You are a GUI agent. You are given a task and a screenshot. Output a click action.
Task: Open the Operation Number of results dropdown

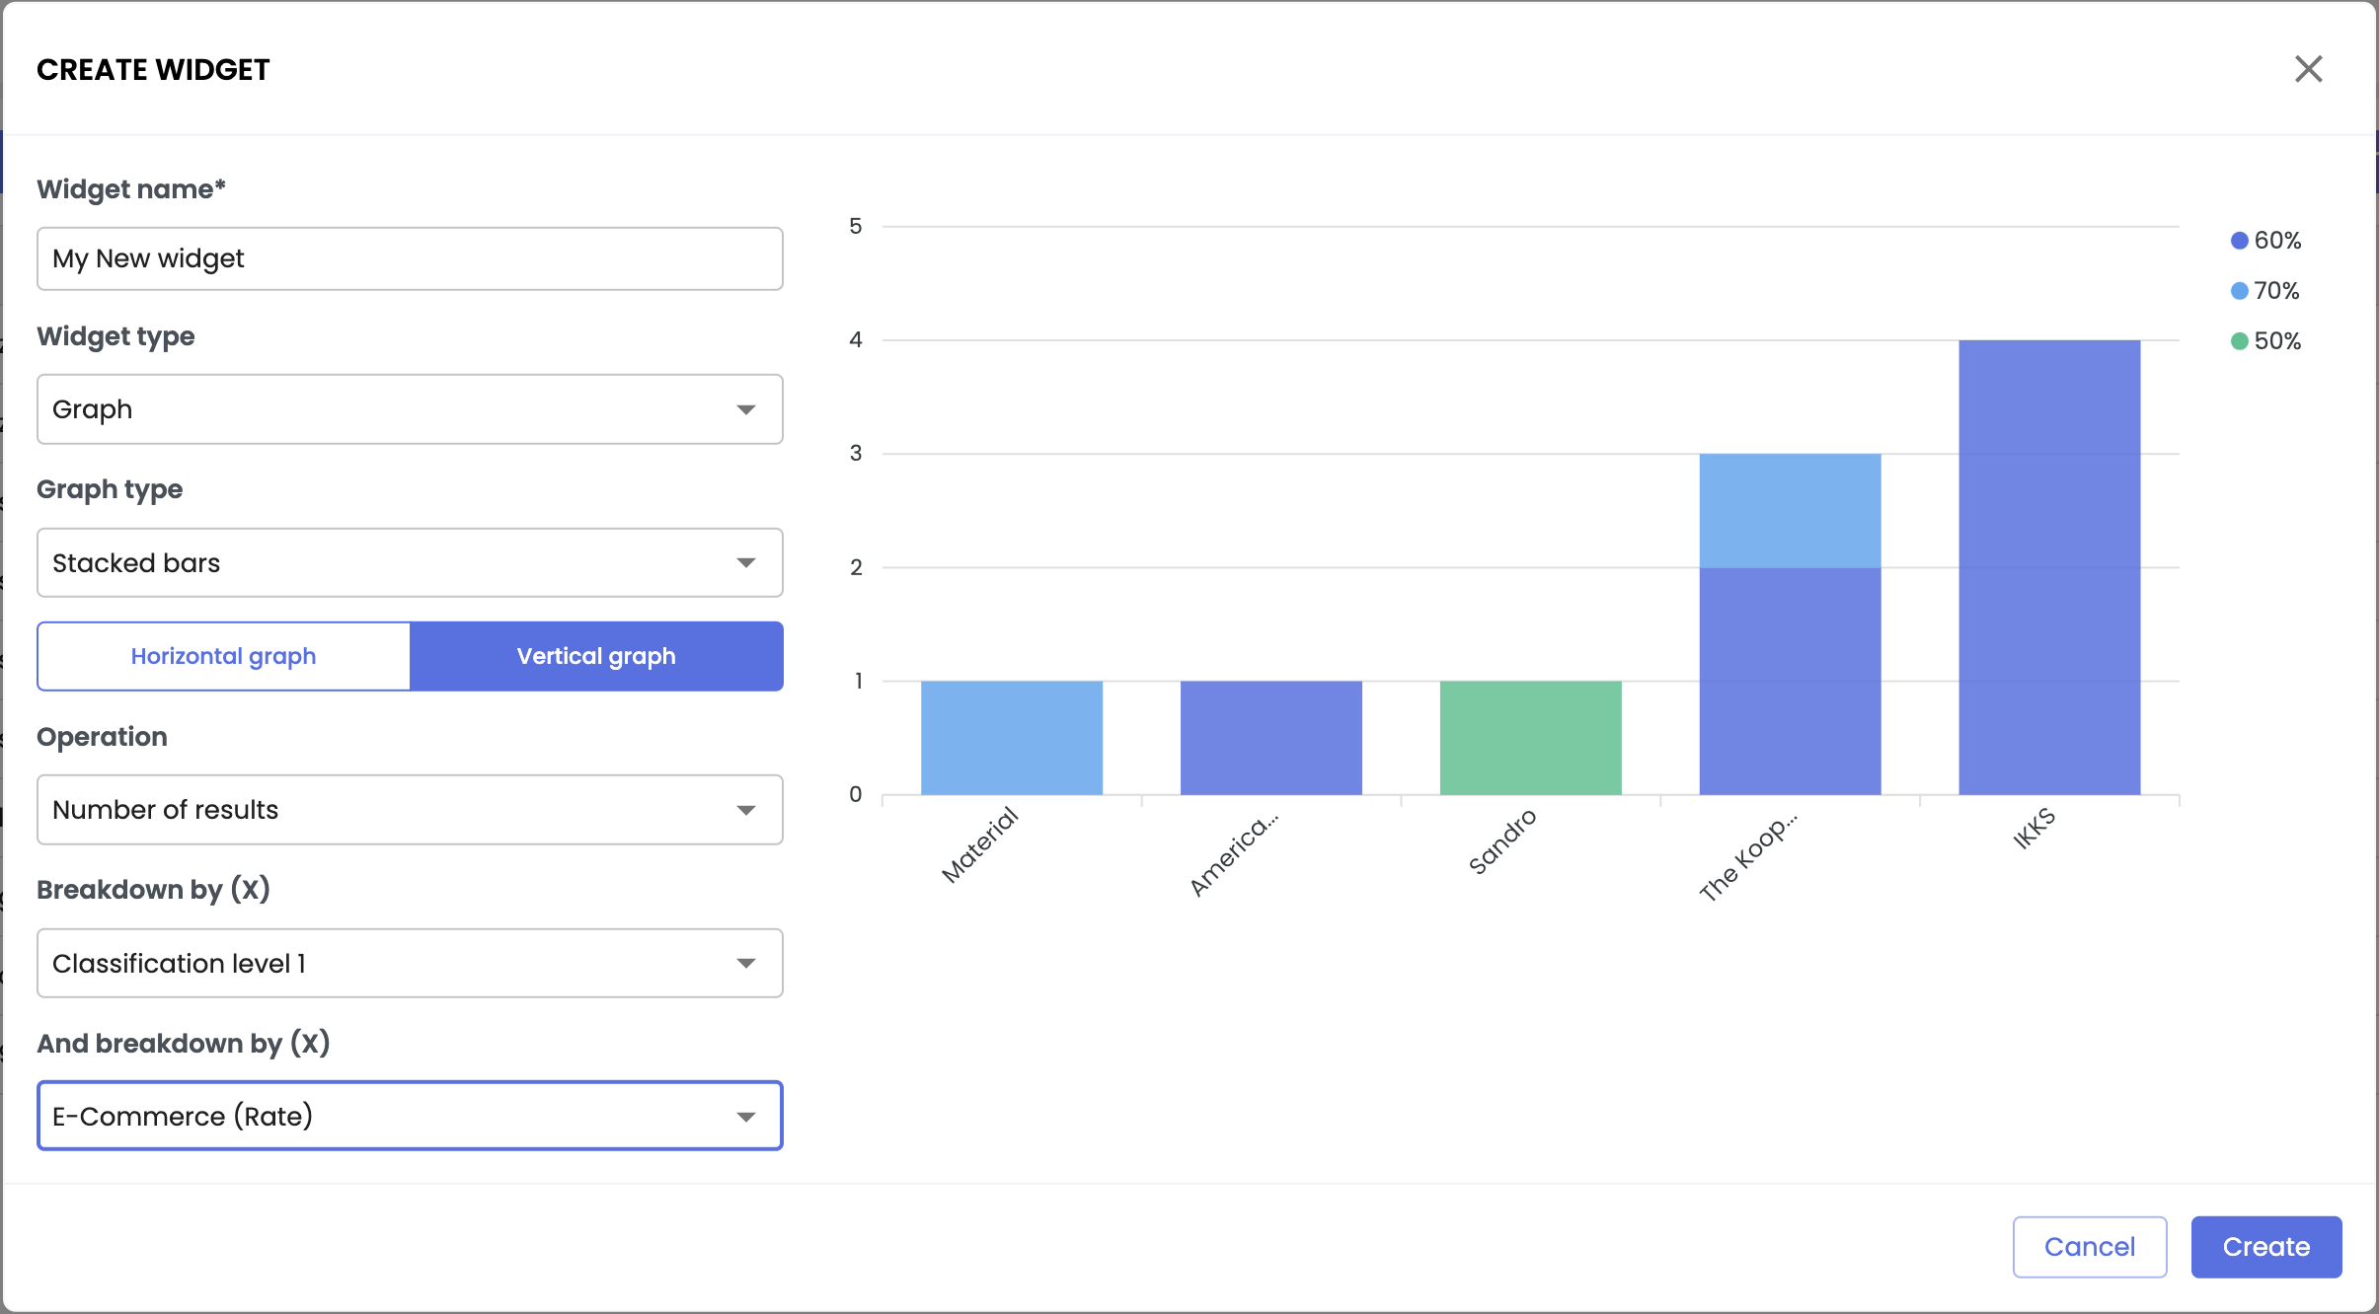410,810
